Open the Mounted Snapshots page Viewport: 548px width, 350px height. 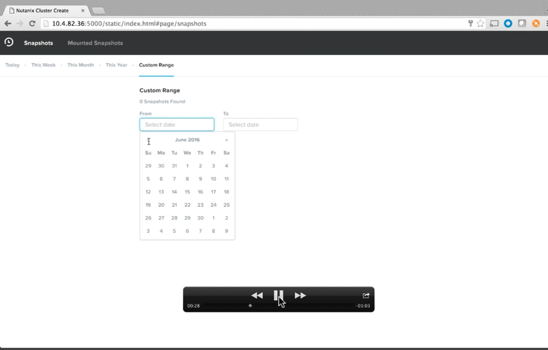pyautogui.click(x=95, y=43)
